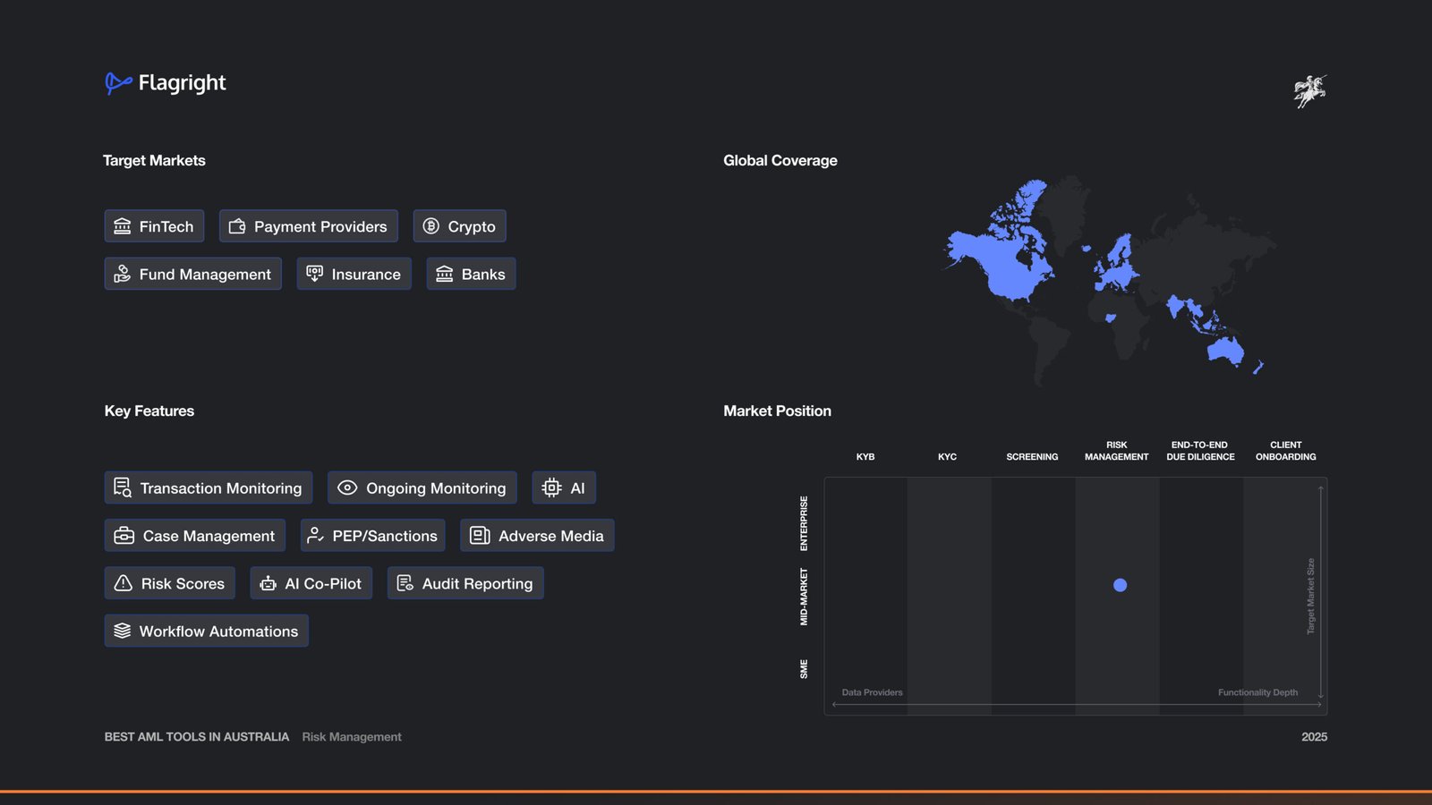Viewport: 1432px width, 805px height.
Task: Click the report icon on Audit Reporting
Action: pyautogui.click(x=405, y=583)
